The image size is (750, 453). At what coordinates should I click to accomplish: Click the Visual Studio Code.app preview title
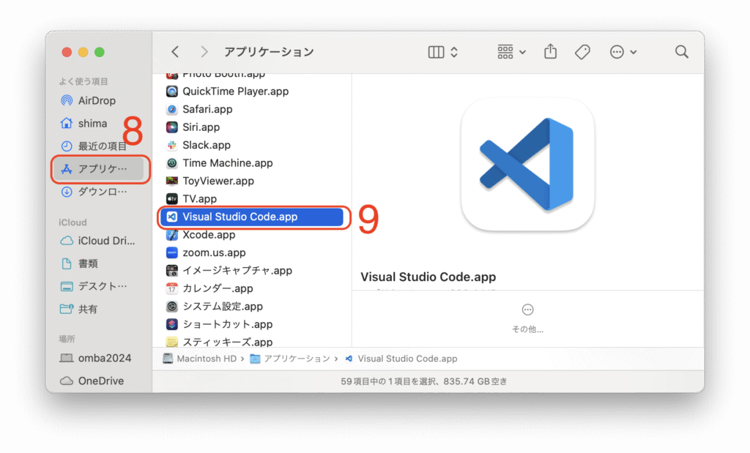(x=428, y=277)
